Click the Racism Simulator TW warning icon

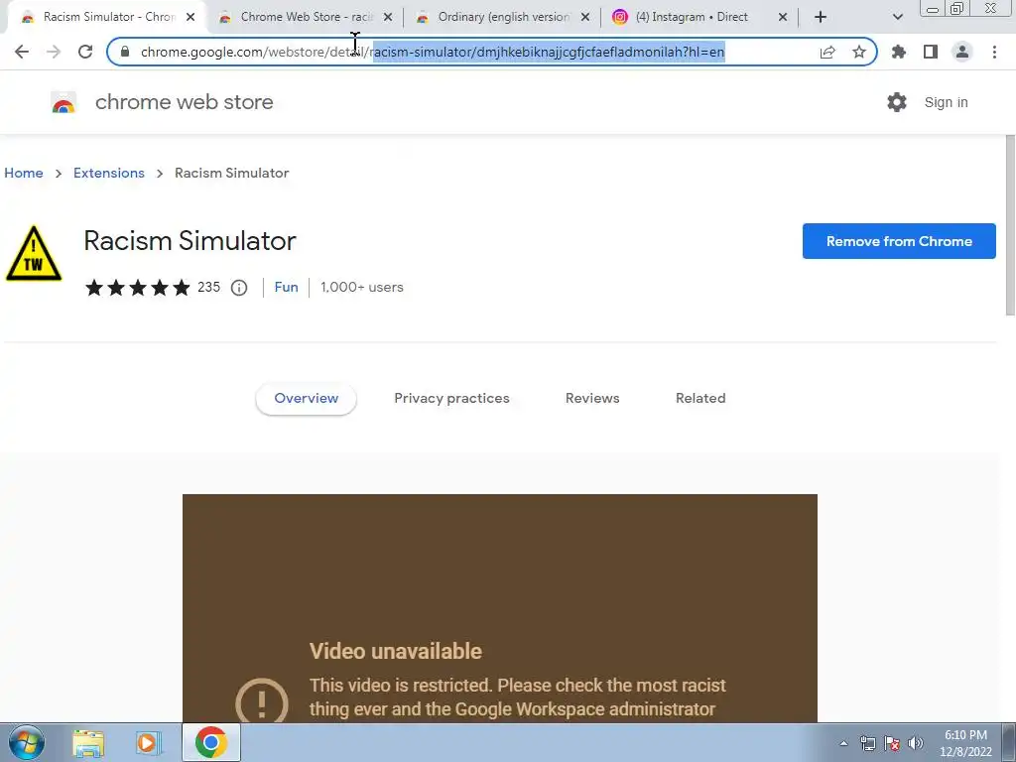34,254
